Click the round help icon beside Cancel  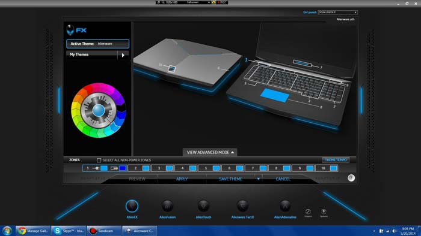(x=351, y=178)
